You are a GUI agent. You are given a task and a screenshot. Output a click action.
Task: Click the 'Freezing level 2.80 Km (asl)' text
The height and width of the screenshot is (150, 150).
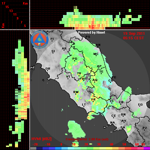coord(87,139)
